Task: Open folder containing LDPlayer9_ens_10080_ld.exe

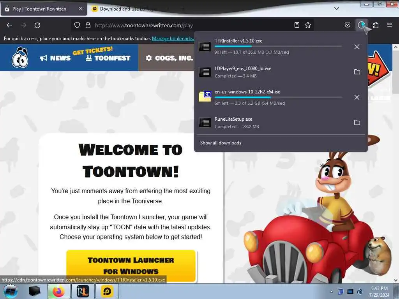Action: tap(357, 72)
